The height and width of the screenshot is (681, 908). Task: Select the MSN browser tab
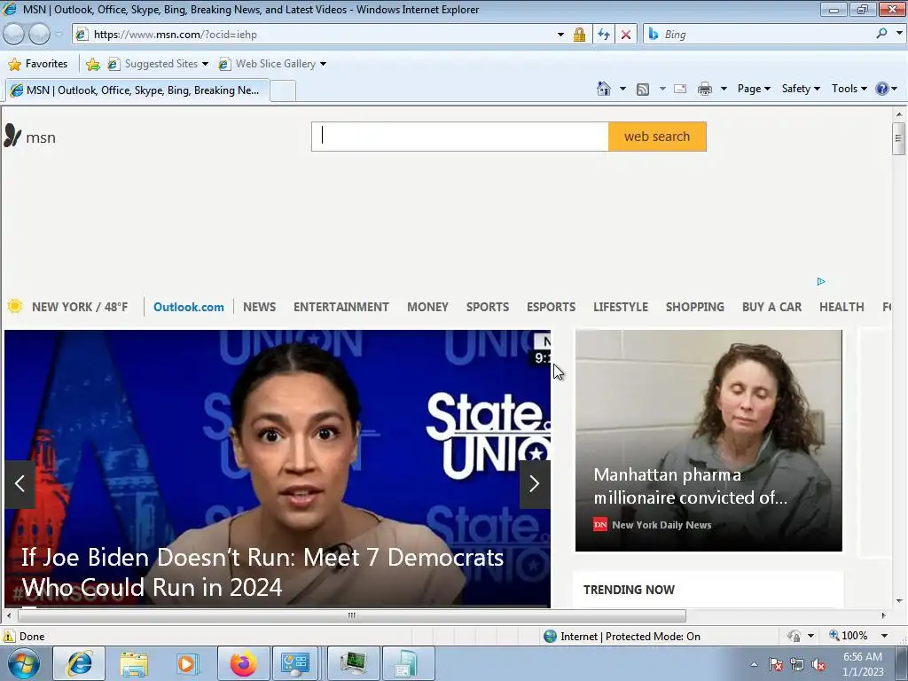137,90
